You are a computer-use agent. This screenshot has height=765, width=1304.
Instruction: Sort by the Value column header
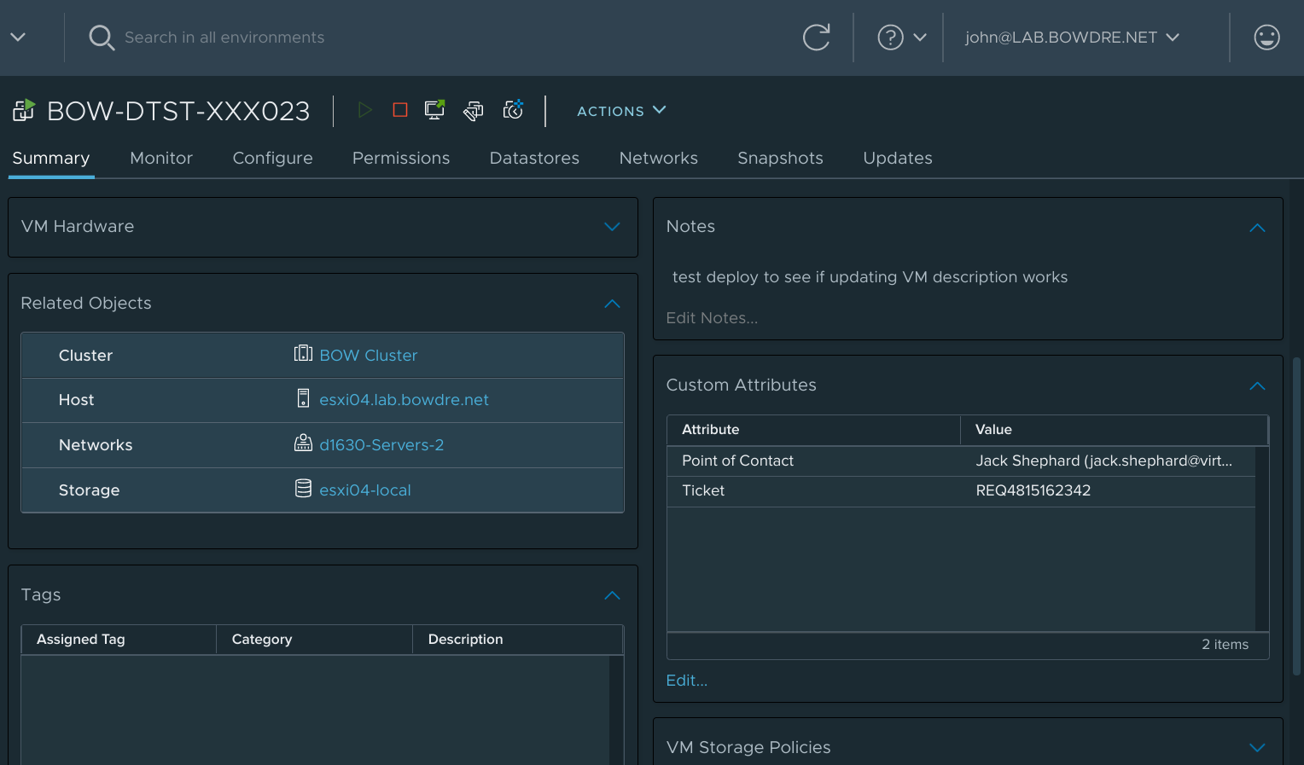[1114, 430]
